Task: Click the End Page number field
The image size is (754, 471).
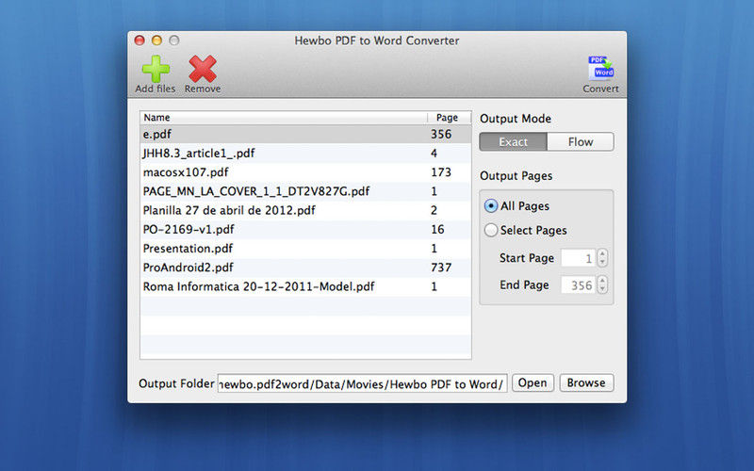Action: coord(579,285)
